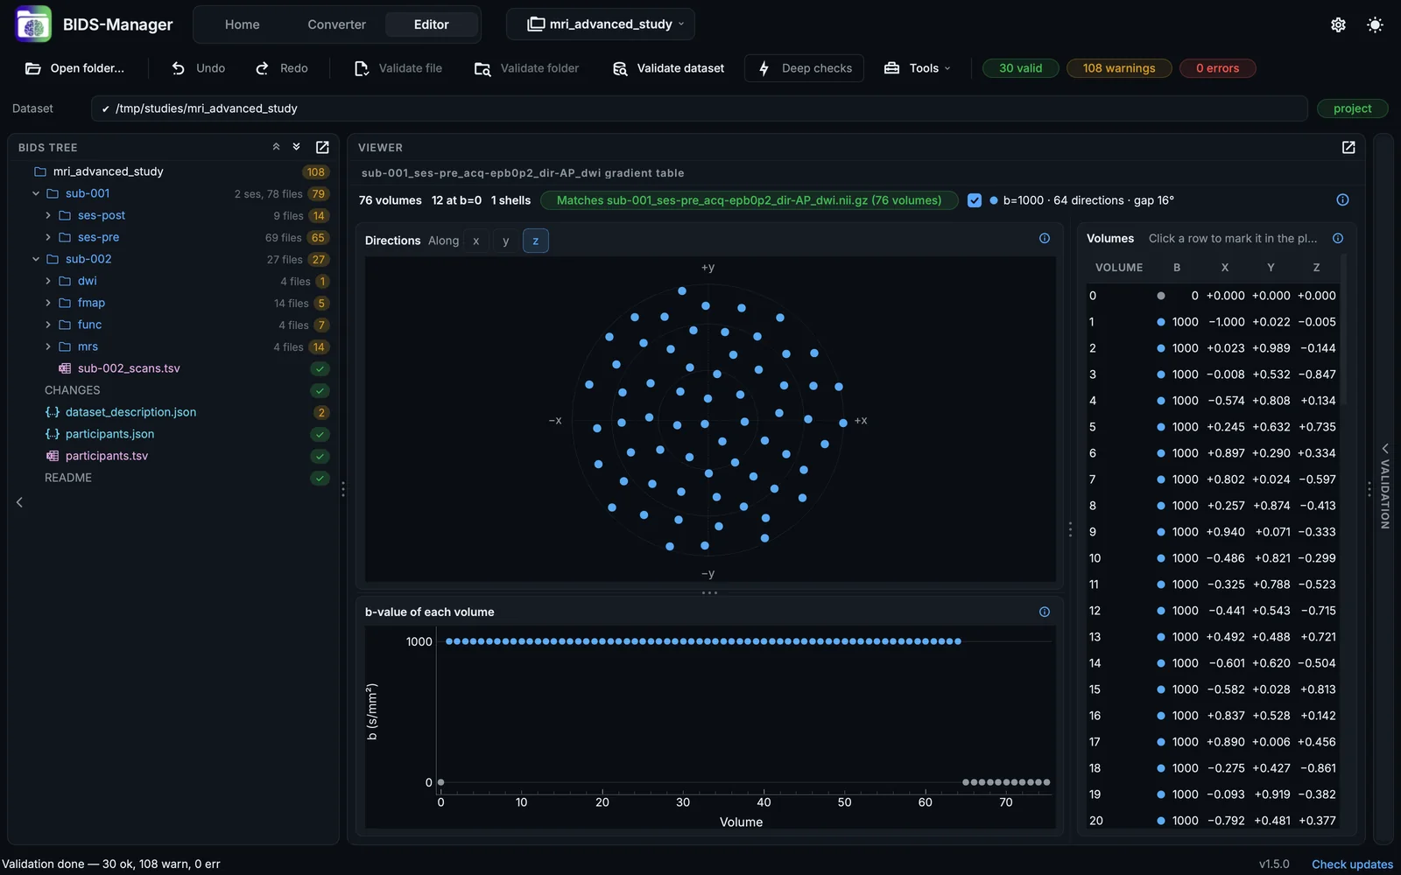Click the dataset path input field
The image size is (1401, 875).
[x=700, y=108]
